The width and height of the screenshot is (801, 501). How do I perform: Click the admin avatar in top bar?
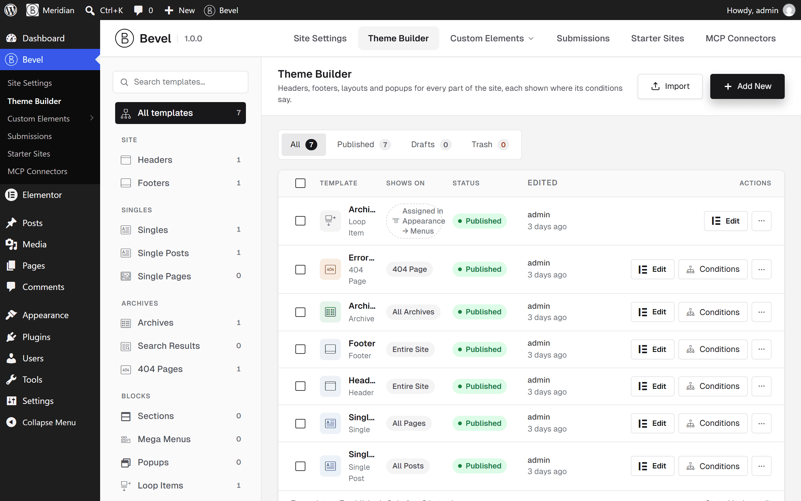click(x=789, y=10)
